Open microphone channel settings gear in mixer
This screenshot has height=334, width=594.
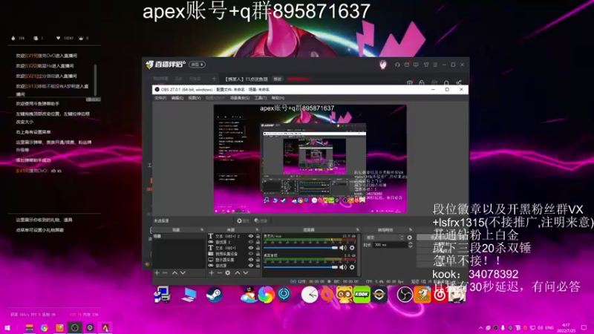tap(352, 248)
